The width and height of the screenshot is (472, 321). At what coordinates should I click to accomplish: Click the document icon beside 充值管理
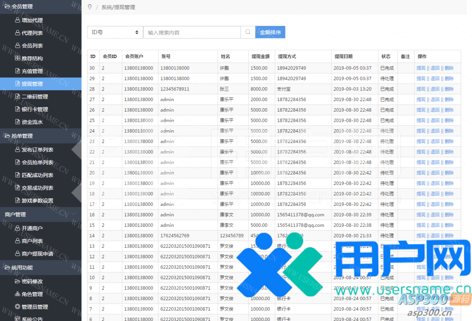[x=17, y=71]
